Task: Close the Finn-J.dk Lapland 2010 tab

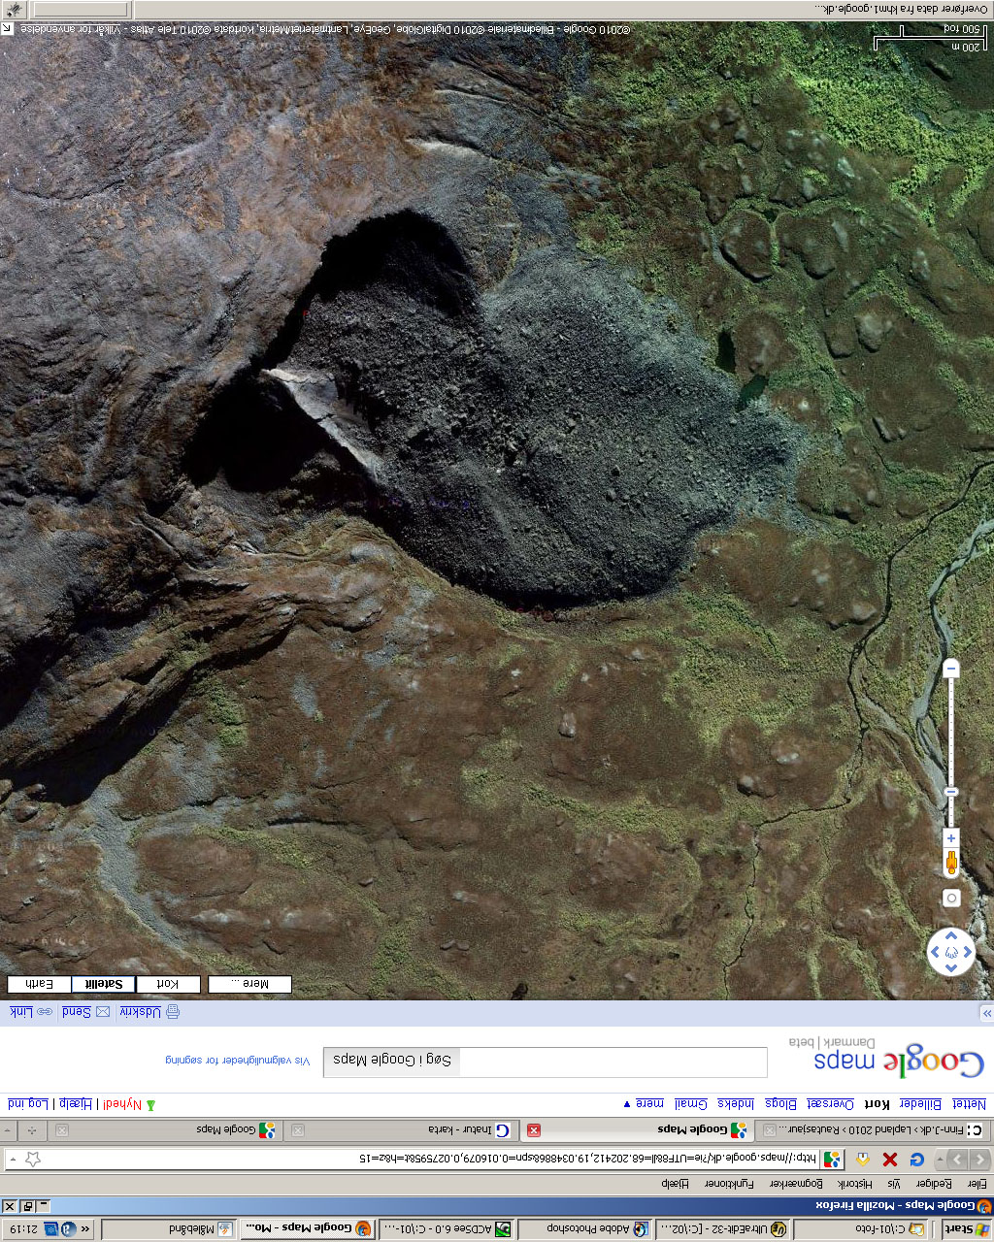Action: tap(769, 1130)
